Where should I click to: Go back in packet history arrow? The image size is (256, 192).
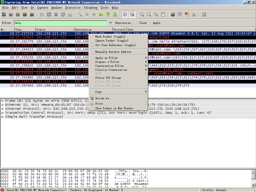(x=87, y=14)
